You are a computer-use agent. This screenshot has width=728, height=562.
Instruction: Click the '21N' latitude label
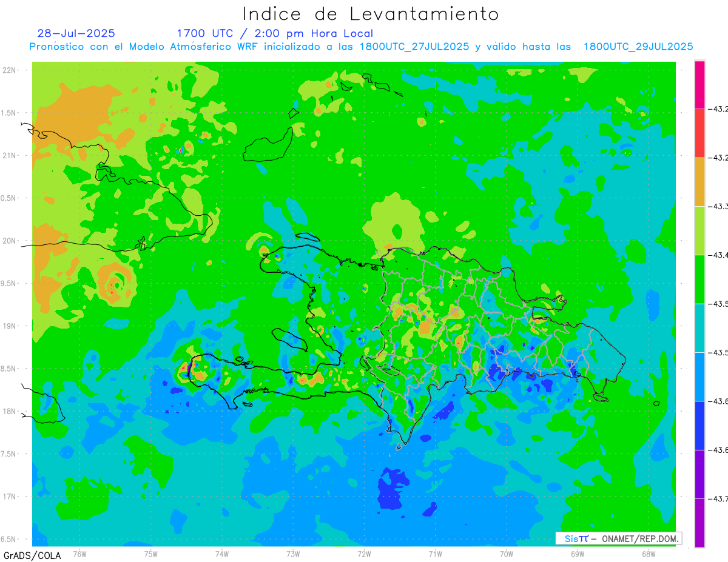pos(8,155)
